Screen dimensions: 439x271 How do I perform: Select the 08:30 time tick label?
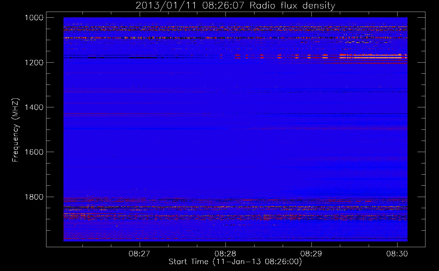397,254
